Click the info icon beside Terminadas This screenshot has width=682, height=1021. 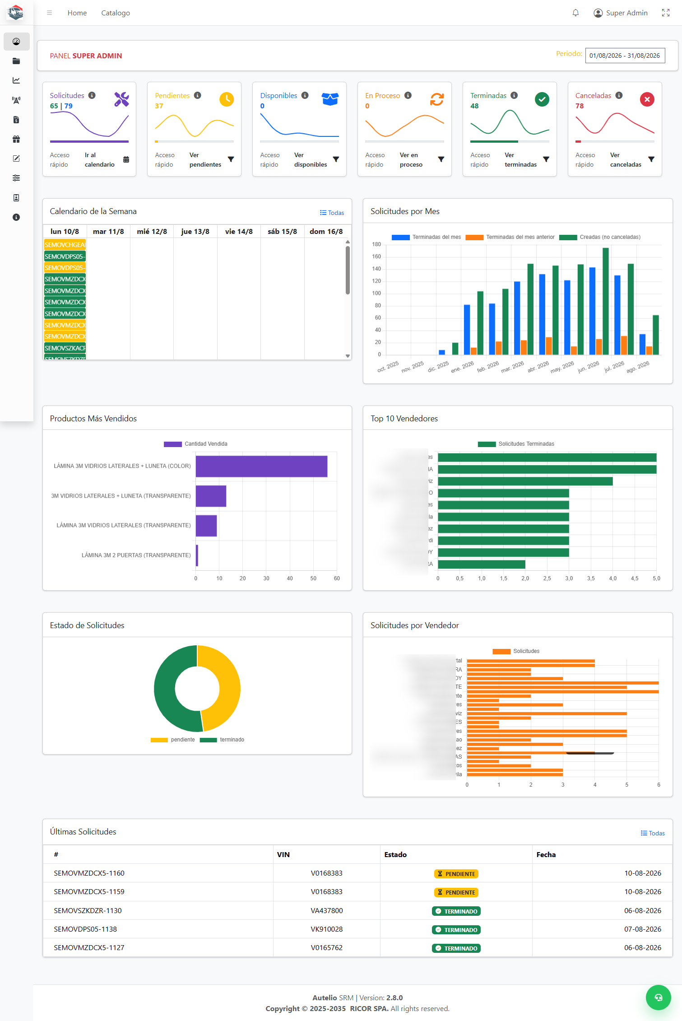click(x=514, y=95)
